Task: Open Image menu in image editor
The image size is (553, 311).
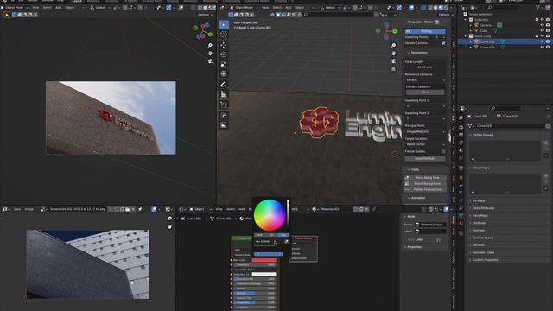Action: pos(29,209)
